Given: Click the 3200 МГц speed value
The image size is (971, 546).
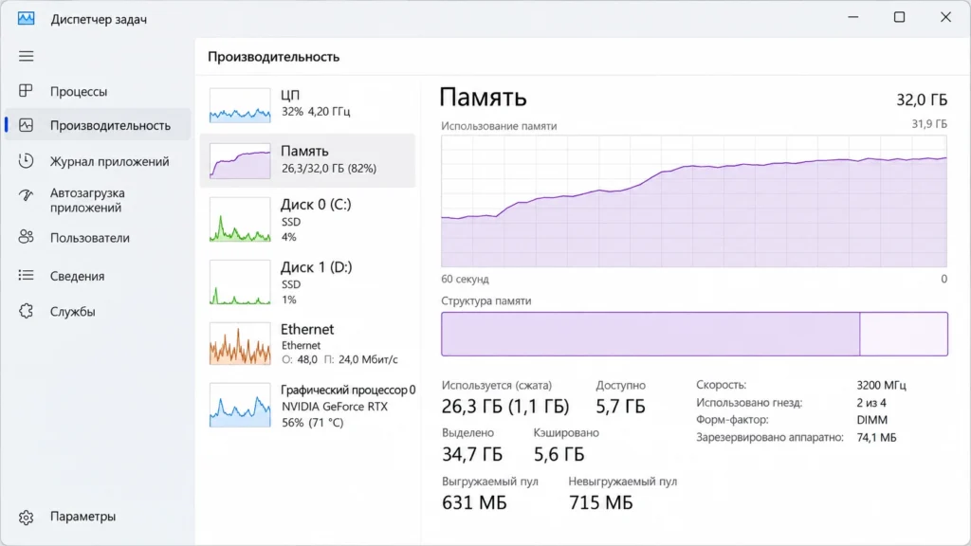Looking at the screenshot, I should click(x=881, y=385).
